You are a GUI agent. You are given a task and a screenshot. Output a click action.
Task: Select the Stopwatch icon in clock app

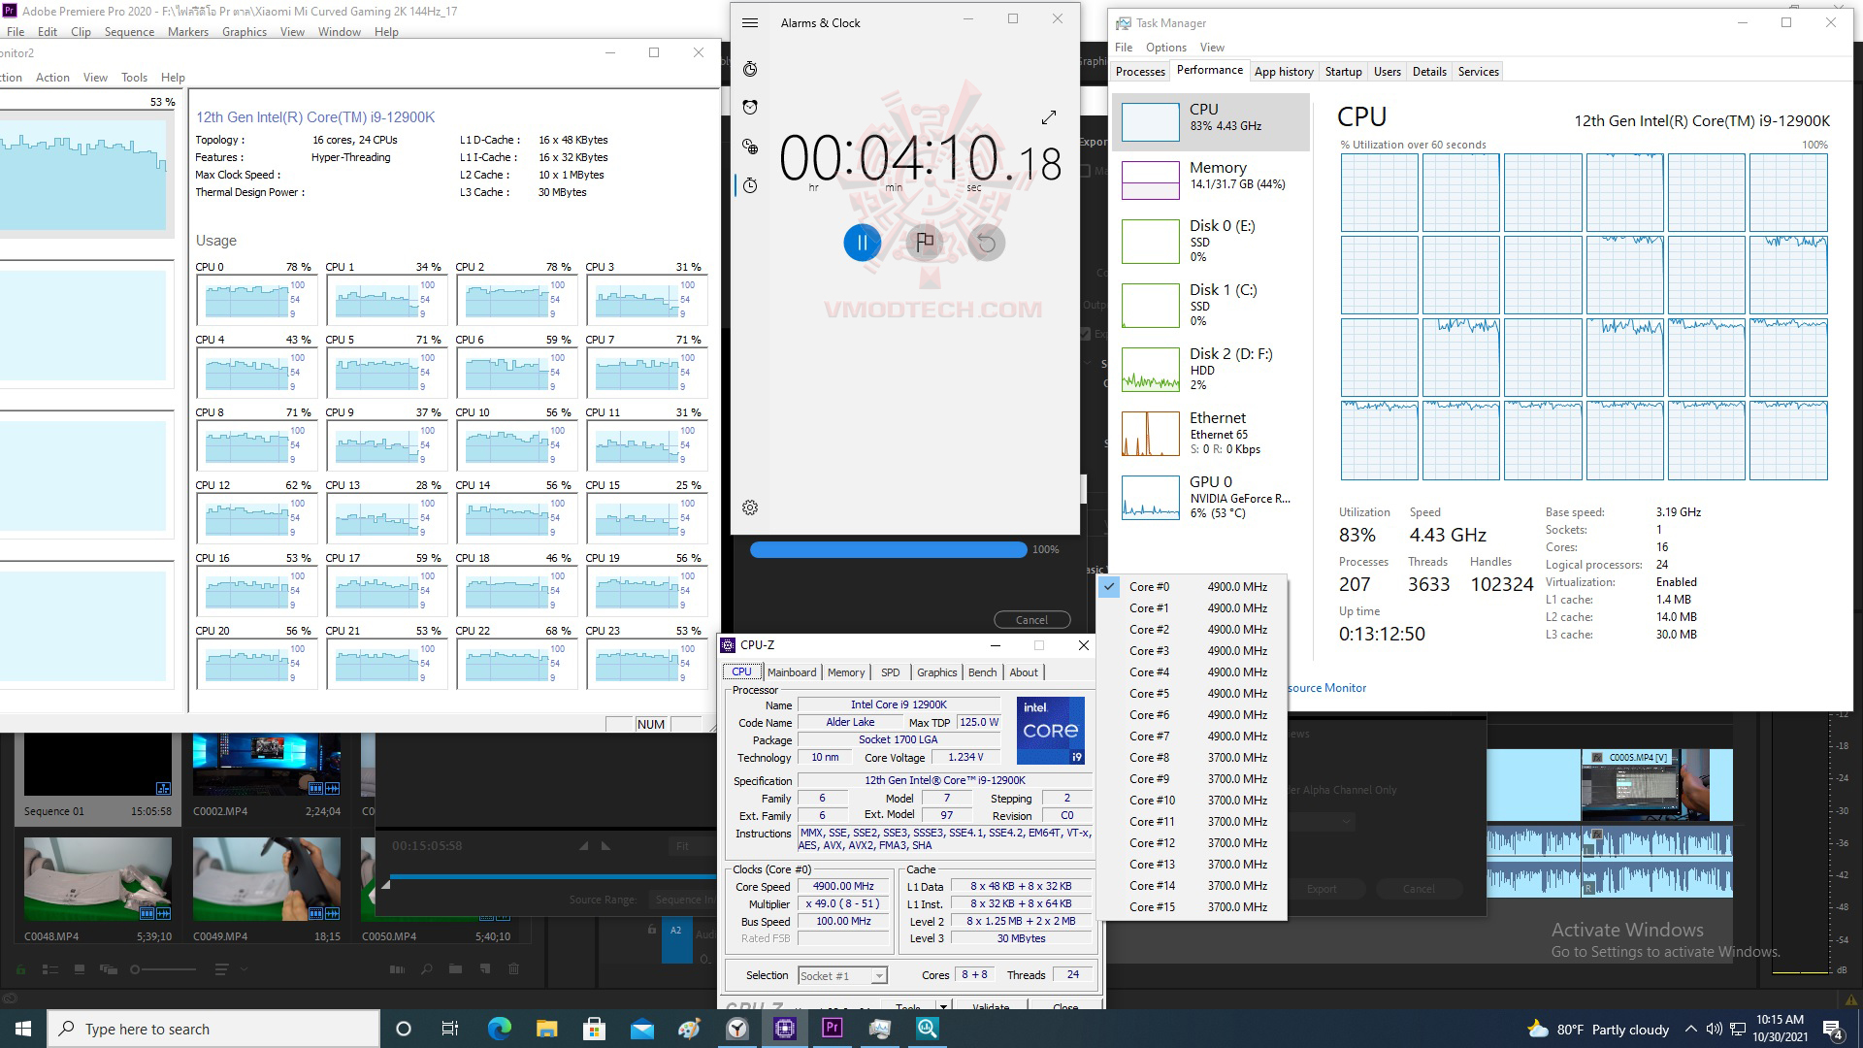752,67
